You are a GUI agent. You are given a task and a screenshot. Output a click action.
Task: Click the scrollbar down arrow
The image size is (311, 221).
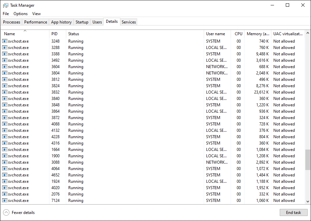[x=308, y=202]
